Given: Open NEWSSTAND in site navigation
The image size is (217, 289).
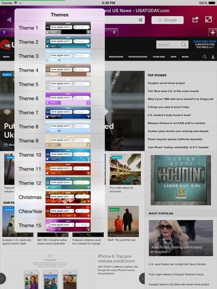Looking at the screenshot, I should 116,57.
